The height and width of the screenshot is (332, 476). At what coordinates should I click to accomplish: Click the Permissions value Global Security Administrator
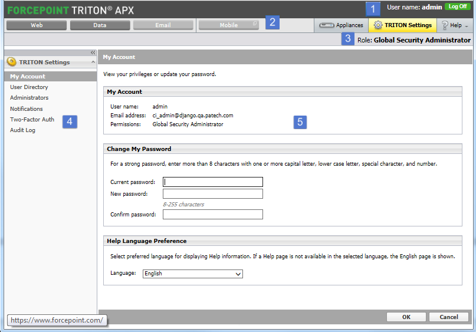pyautogui.click(x=188, y=124)
